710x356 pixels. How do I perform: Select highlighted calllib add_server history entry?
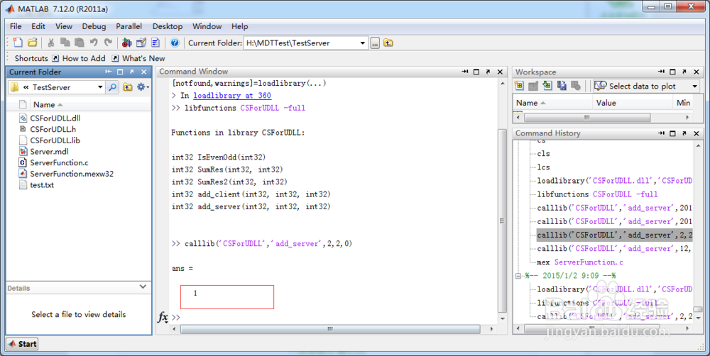point(614,235)
